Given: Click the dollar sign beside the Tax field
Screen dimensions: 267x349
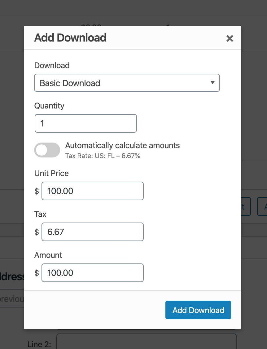Looking at the screenshot, I should coord(37,232).
